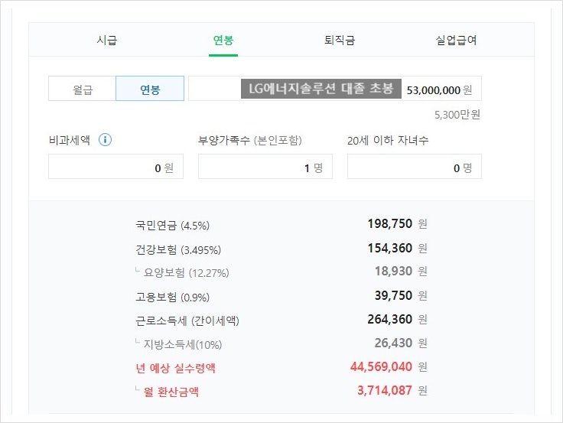563x423 pixels.
Task: Select the 요양보험 (12.27%) sub-row
Action: tap(186, 273)
